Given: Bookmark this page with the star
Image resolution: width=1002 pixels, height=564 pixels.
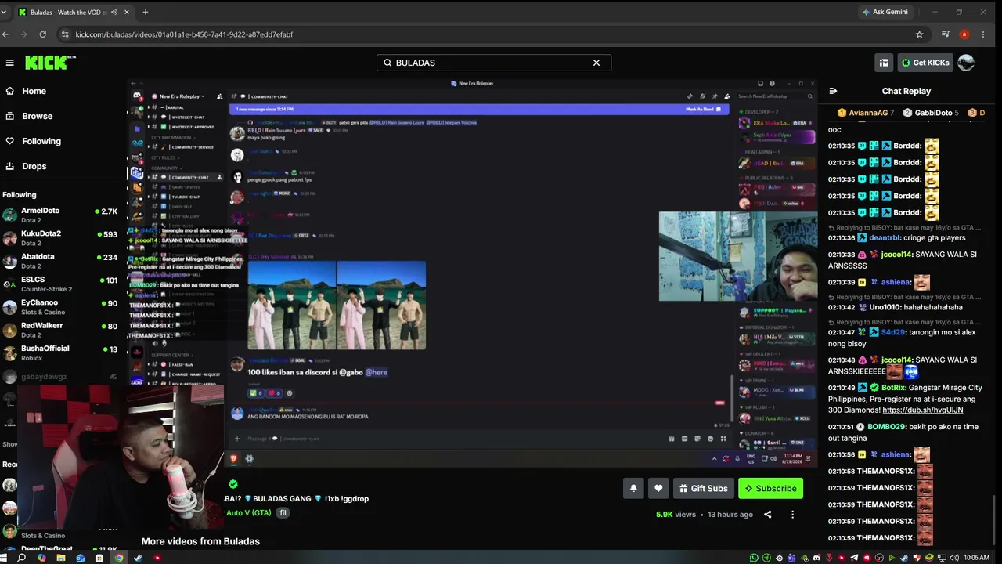Looking at the screenshot, I should click(919, 34).
